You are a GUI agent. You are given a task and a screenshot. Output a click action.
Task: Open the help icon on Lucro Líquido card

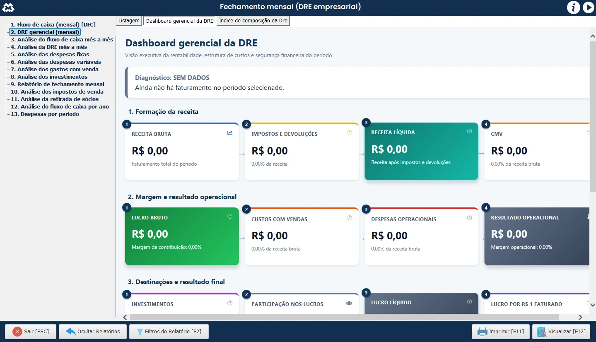469,301
